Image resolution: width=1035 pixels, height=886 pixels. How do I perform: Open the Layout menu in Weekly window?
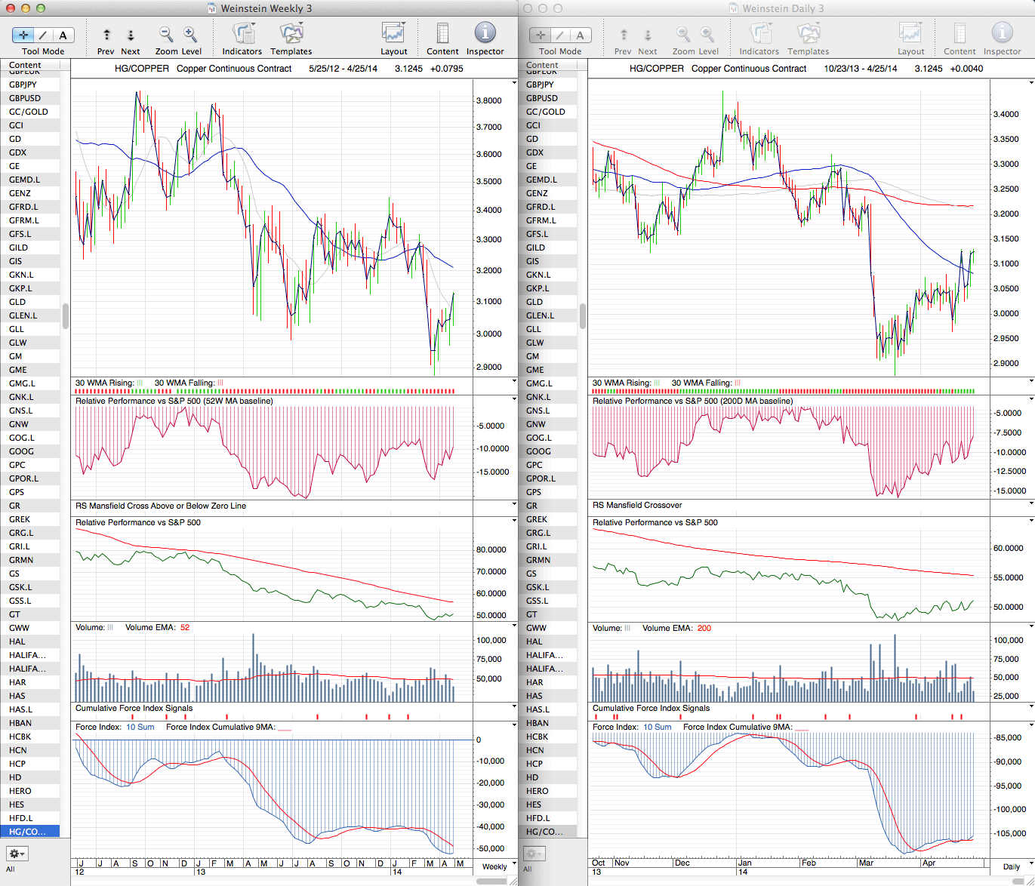[393, 35]
